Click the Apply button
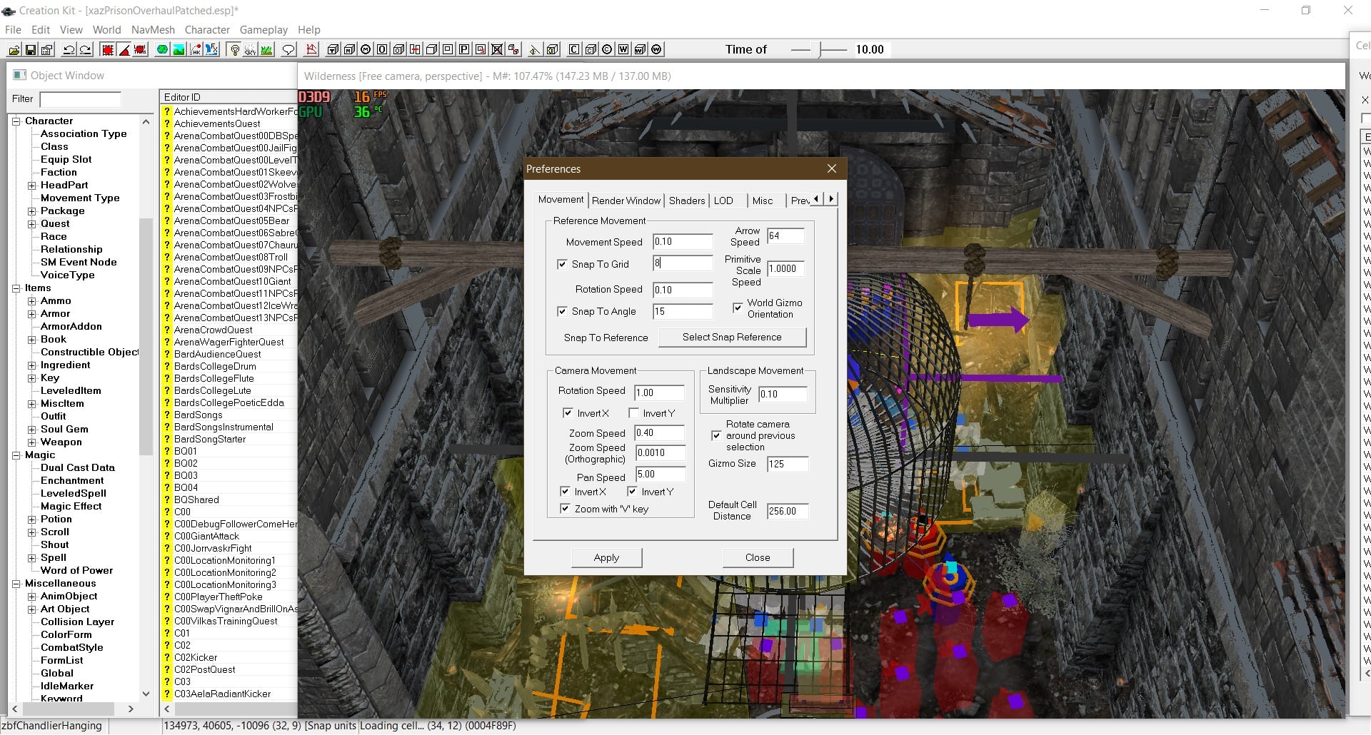 (606, 557)
